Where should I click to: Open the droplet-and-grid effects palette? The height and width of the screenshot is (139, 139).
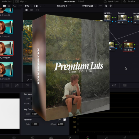[28, 85]
